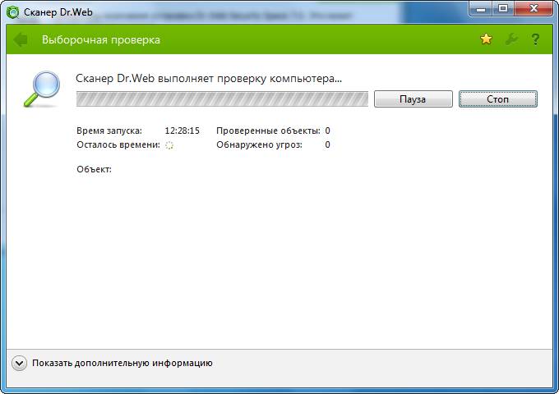Image resolution: width=559 pixels, height=394 pixels.
Task: Click the yellow star icon in the header
Action: coord(486,39)
